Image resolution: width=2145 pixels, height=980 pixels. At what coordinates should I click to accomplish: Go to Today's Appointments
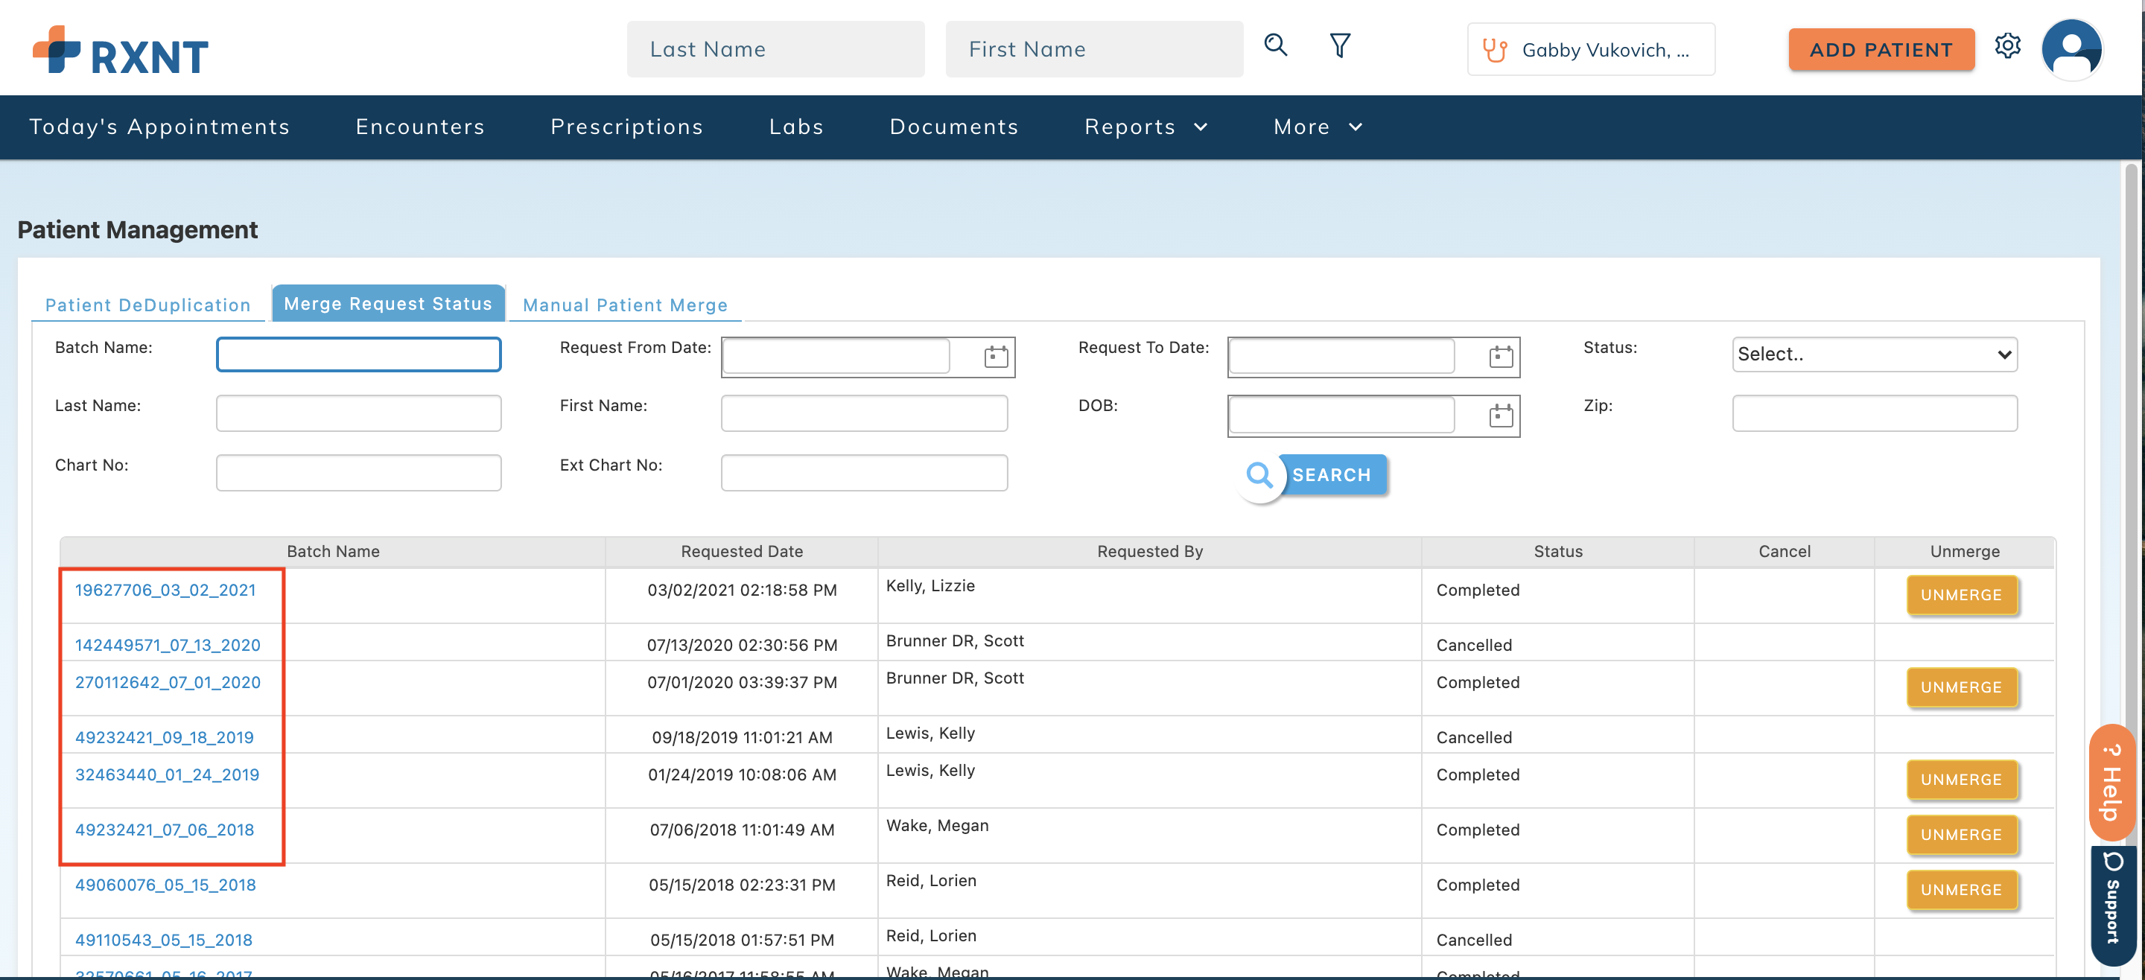click(x=159, y=127)
